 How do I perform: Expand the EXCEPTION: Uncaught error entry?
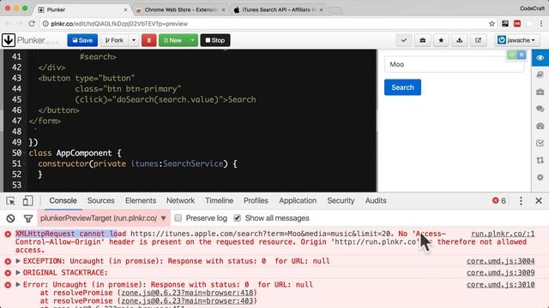(18, 261)
